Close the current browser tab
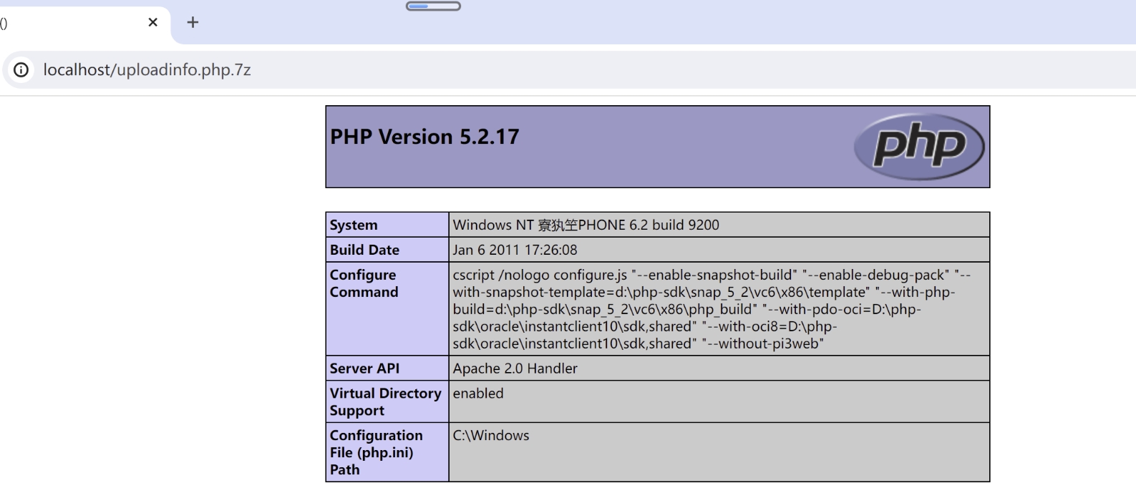This screenshot has width=1136, height=483. [152, 22]
